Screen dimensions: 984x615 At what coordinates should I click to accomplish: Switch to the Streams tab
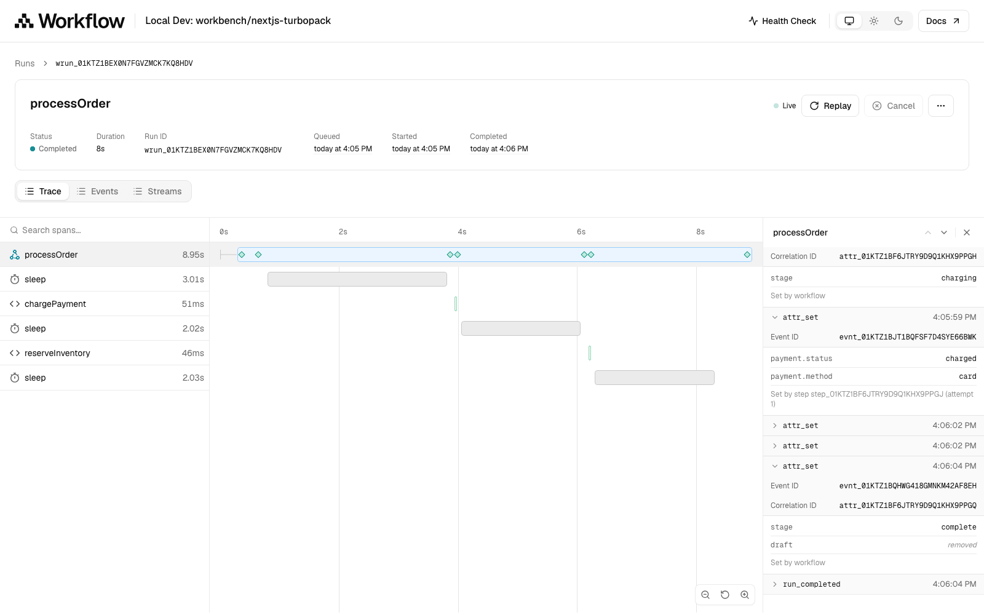pos(157,191)
